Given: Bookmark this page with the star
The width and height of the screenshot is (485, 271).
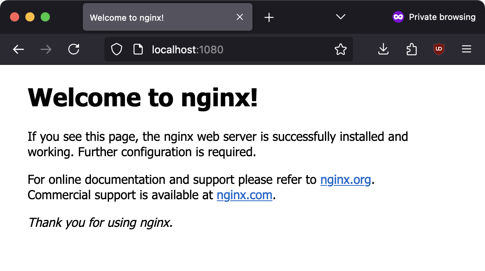Looking at the screenshot, I should [340, 50].
